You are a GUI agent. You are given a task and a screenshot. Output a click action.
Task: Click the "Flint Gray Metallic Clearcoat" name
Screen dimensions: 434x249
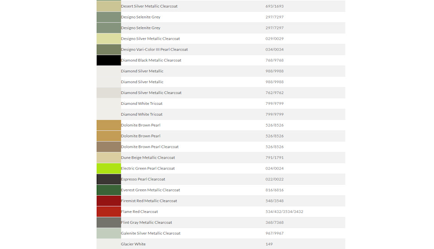pos(146,222)
